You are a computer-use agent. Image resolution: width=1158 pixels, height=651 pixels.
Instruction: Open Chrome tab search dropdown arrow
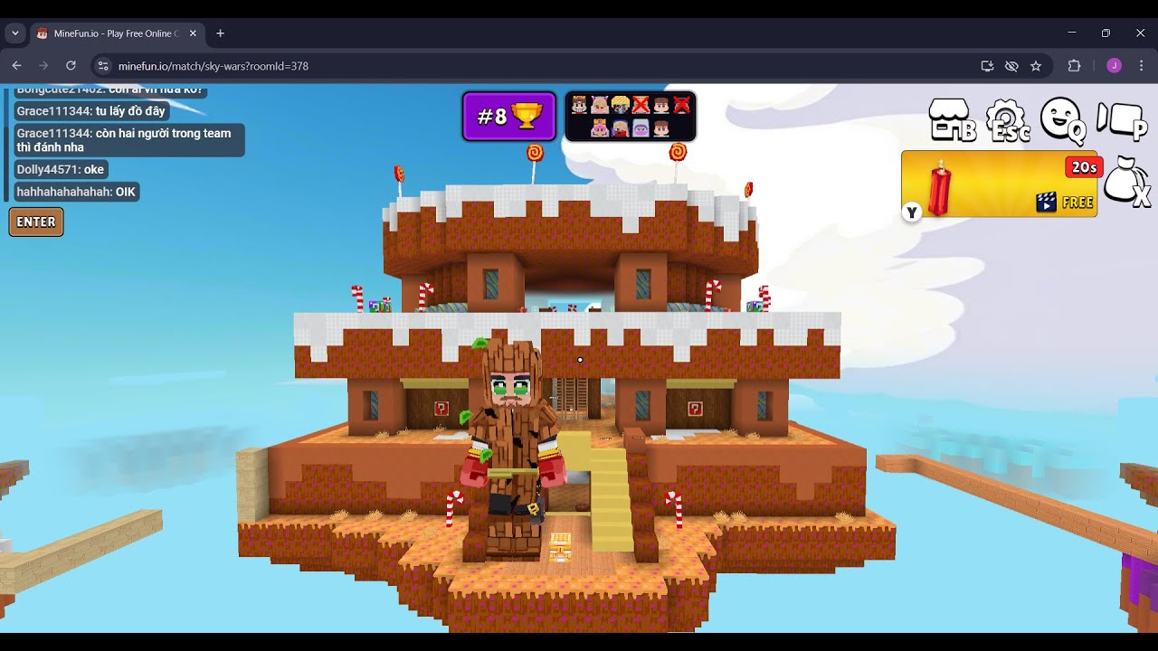tap(15, 33)
